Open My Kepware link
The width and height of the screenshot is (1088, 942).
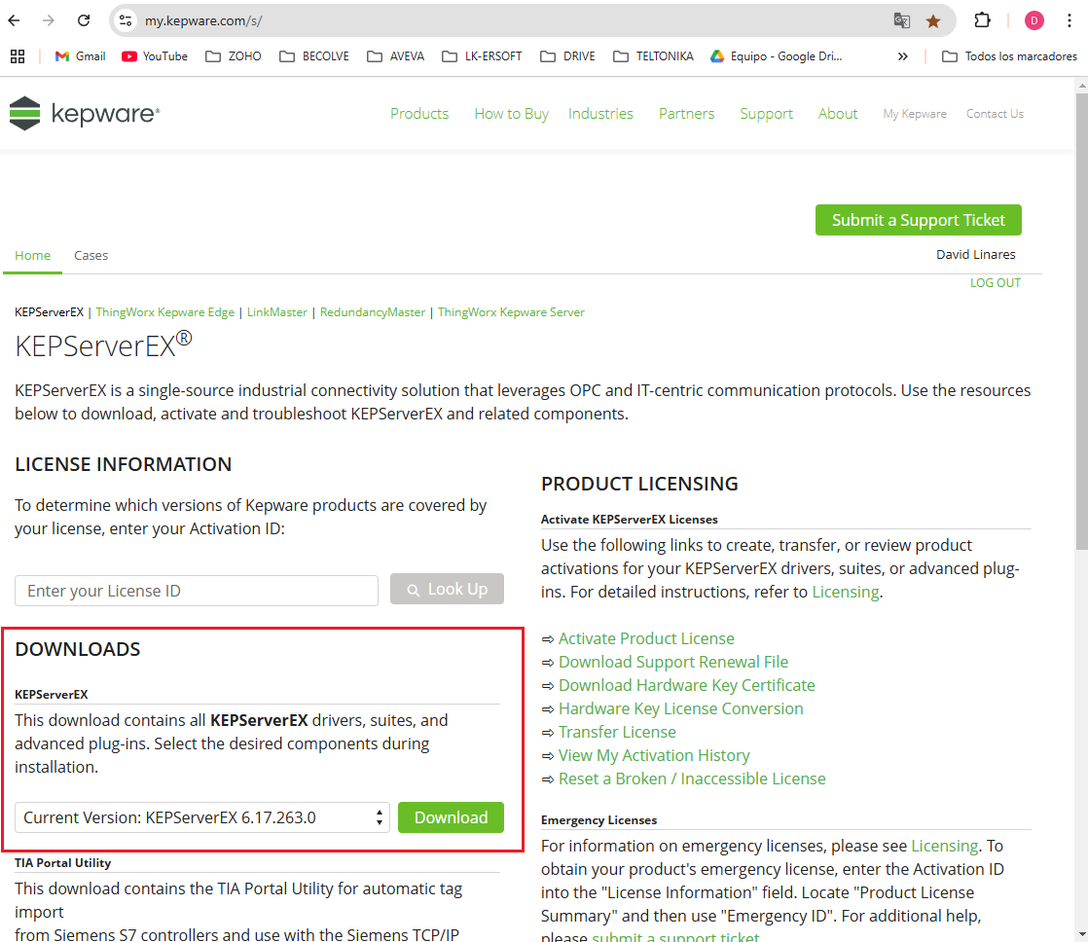915,114
